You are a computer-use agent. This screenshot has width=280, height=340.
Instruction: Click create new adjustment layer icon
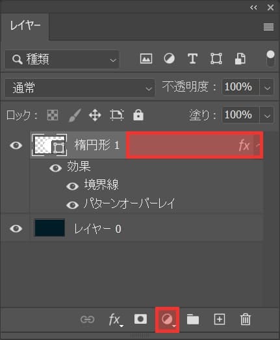pos(168,319)
